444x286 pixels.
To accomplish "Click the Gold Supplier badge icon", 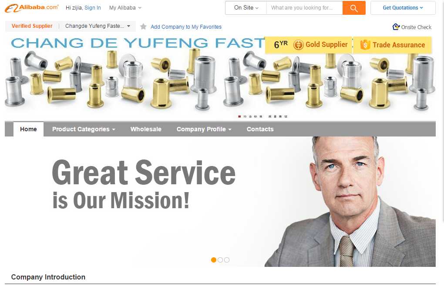I will [298, 45].
